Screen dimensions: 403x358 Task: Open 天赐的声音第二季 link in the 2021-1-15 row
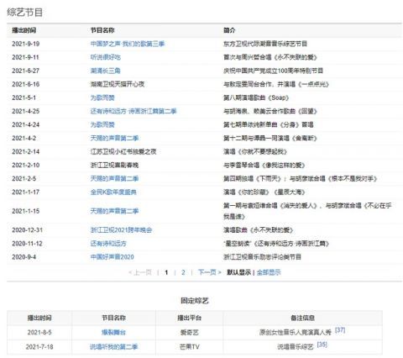click(114, 211)
